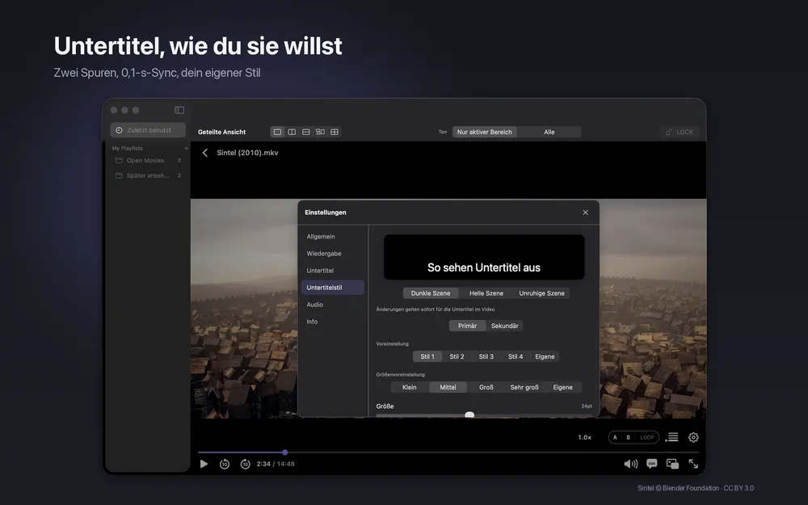Choose Primär subtitle track
Image resolution: width=808 pixels, height=505 pixels.
(467, 326)
